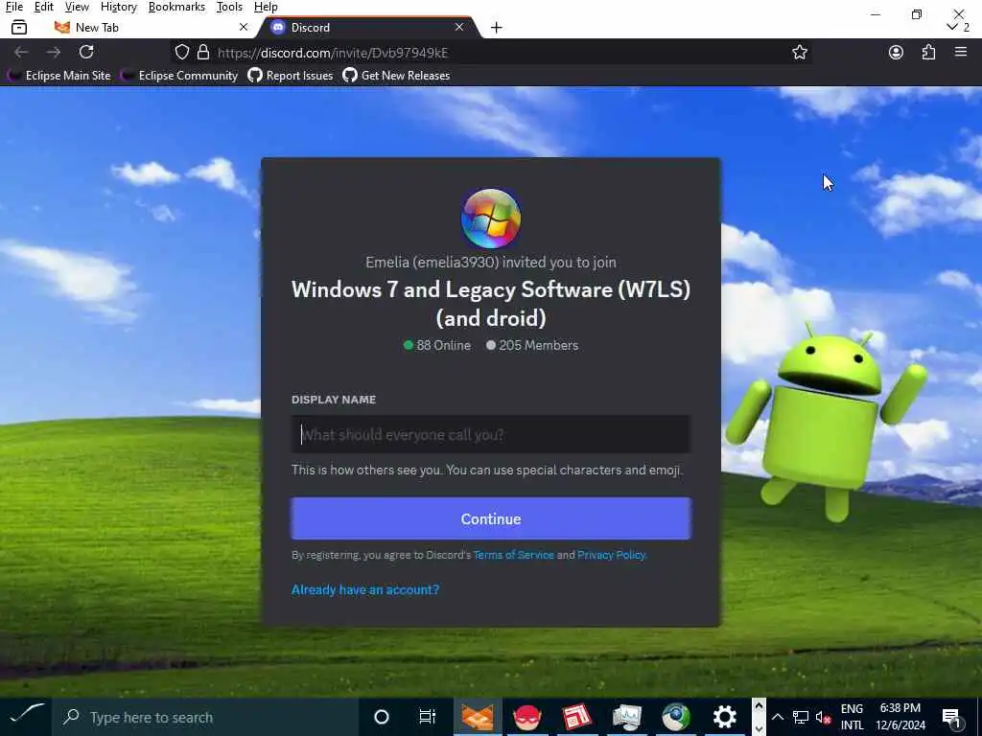The image size is (982, 736).
Task: Open the clock and date
Action: pyautogui.click(x=900, y=717)
